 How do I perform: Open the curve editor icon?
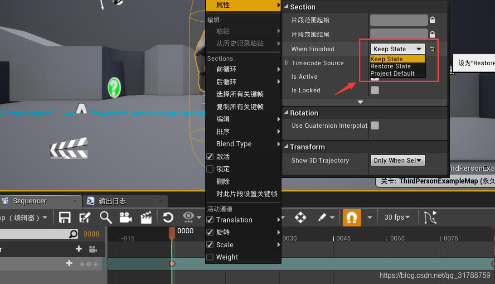(x=430, y=217)
